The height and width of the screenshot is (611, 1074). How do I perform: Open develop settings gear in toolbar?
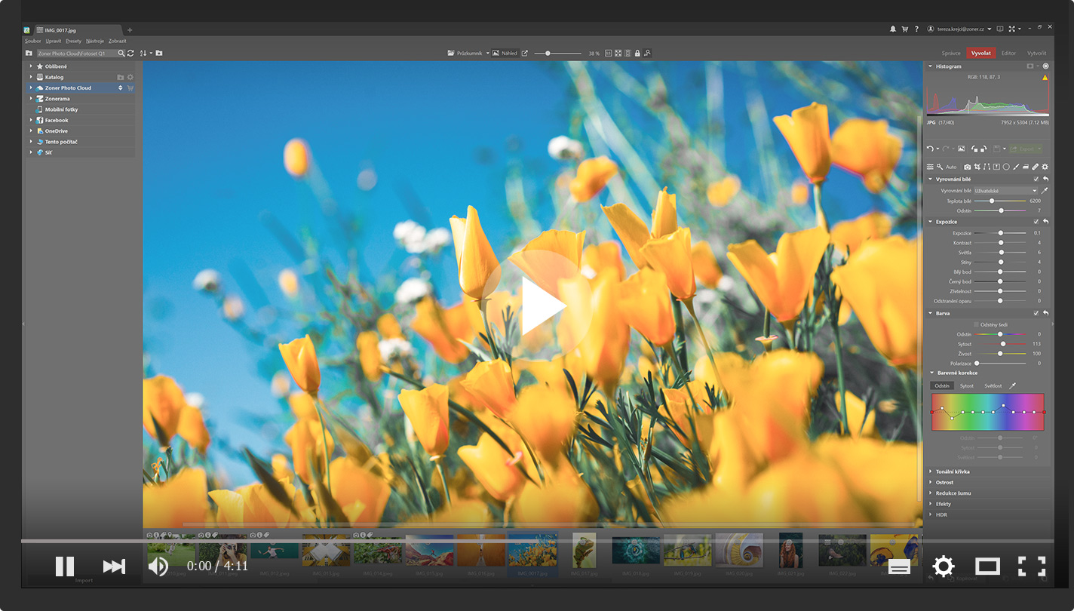click(x=1045, y=167)
